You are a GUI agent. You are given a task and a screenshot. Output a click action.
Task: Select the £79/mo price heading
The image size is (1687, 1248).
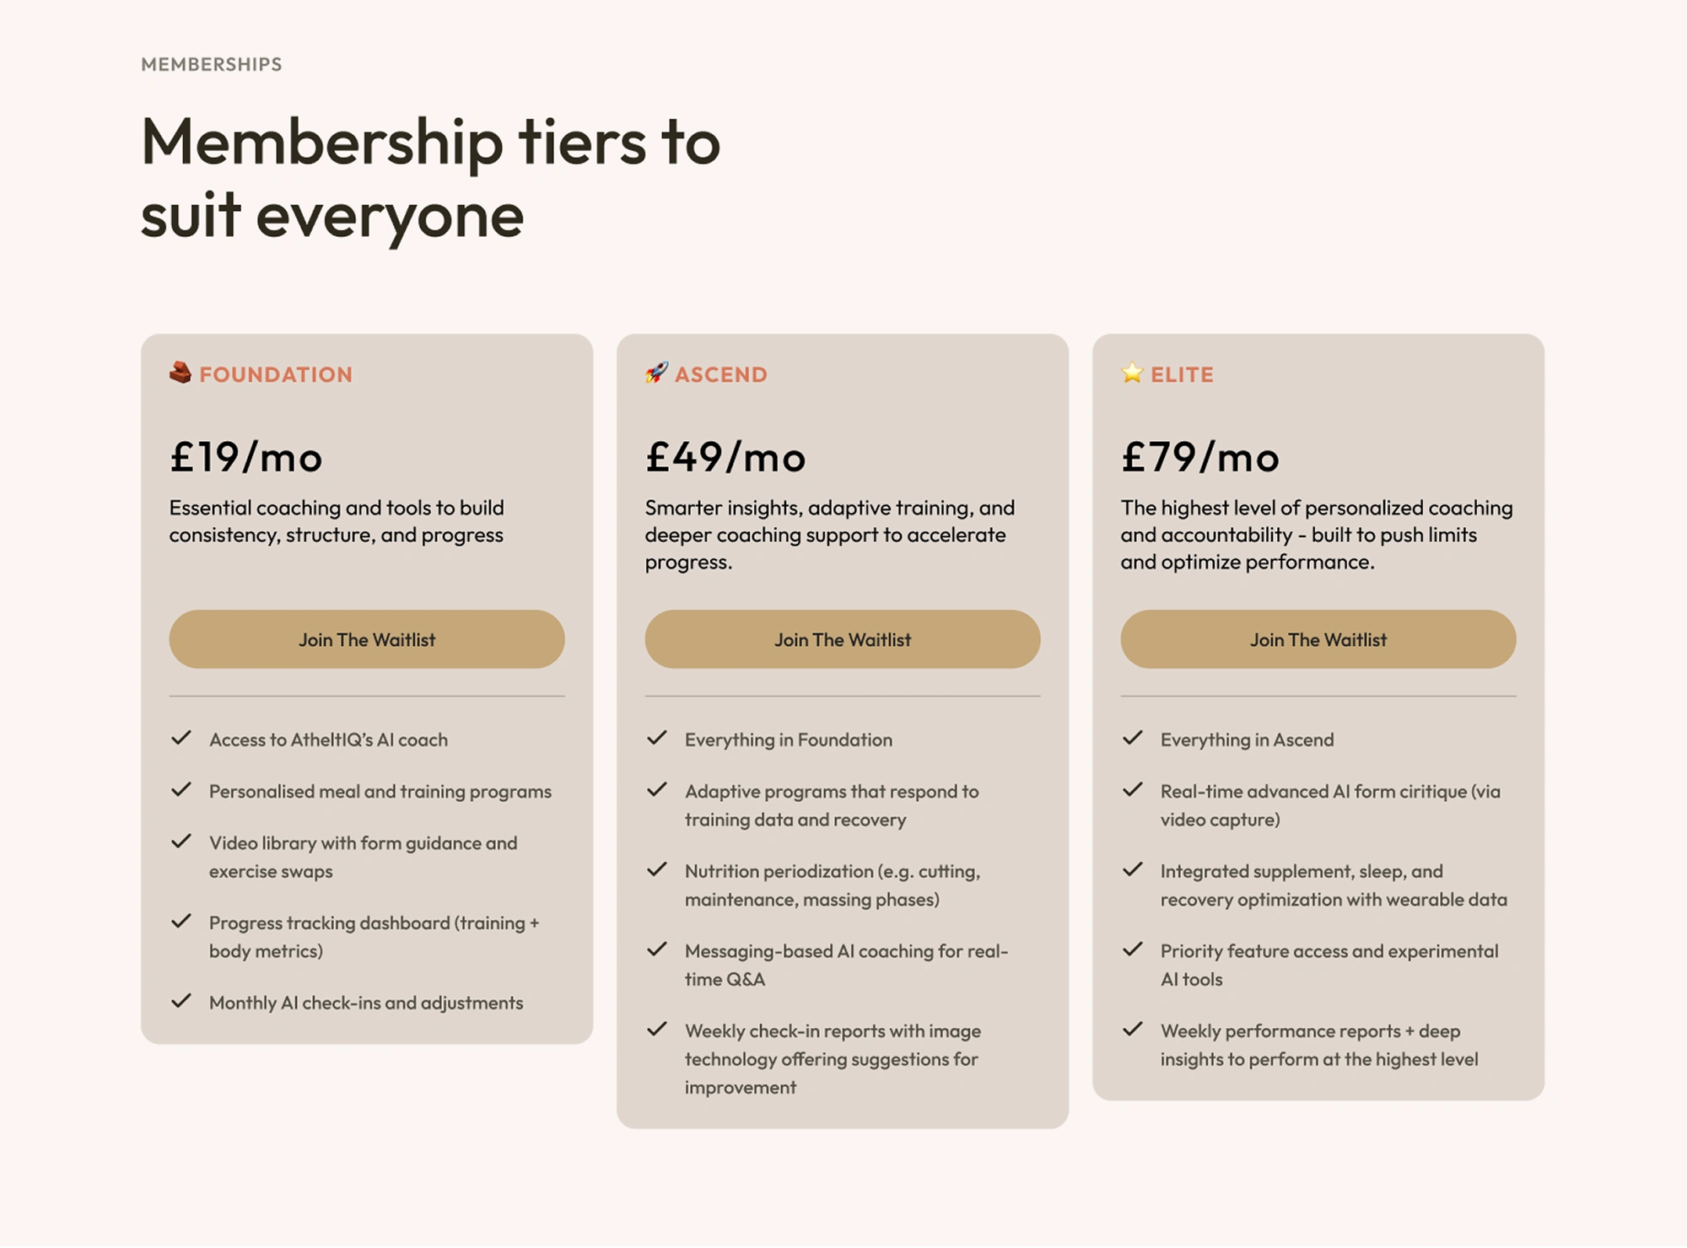[x=1200, y=458]
